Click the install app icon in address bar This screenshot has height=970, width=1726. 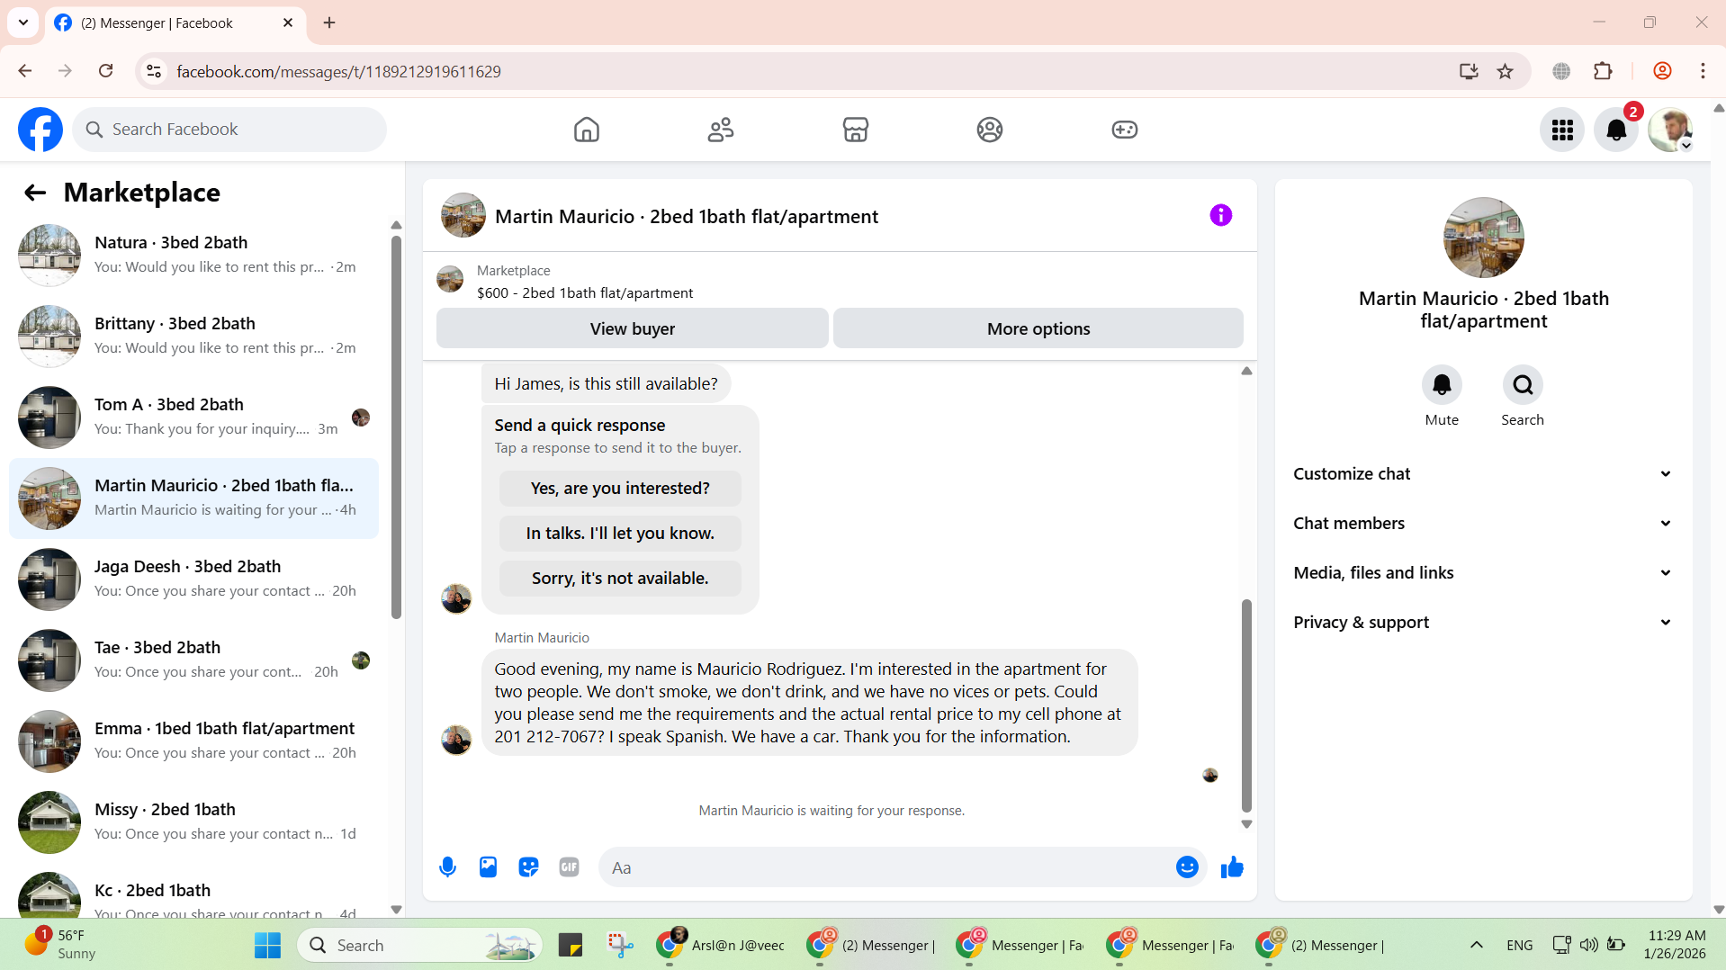click(x=1469, y=71)
